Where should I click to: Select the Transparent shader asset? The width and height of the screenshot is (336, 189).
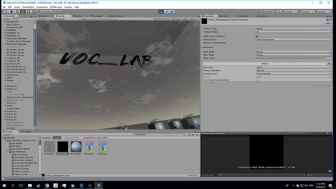[89, 146]
